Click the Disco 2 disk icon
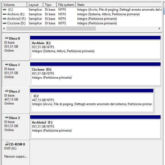 tap(6, 91)
